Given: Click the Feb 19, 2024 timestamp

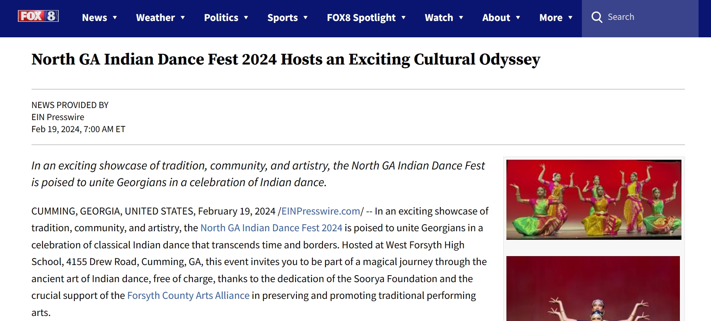Looking at the screenshot, I should [x=78, y=129].
